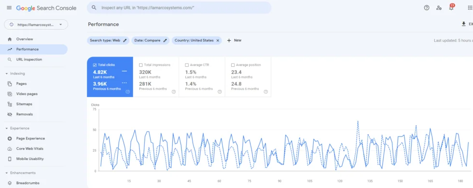Open Average CTR help tooltip icon

220,92
